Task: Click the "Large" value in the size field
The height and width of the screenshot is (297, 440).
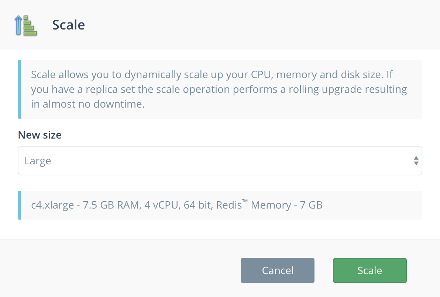Action: click(38, 161)
